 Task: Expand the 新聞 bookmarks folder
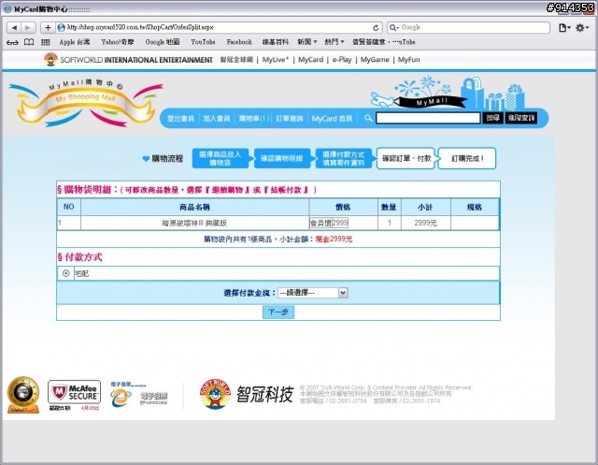307,42
